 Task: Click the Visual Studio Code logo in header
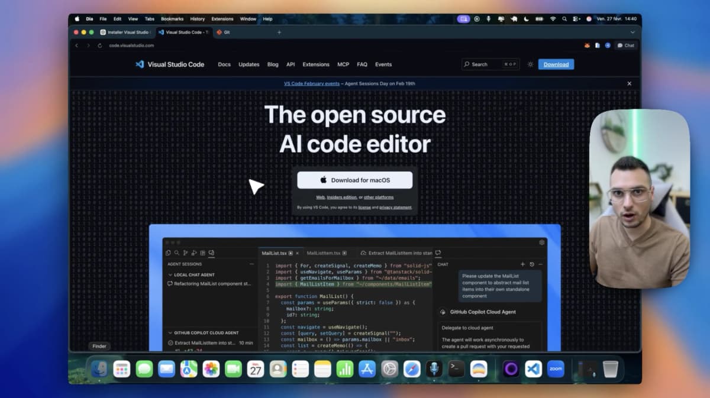pyautogui.click(x=140, y=64)
